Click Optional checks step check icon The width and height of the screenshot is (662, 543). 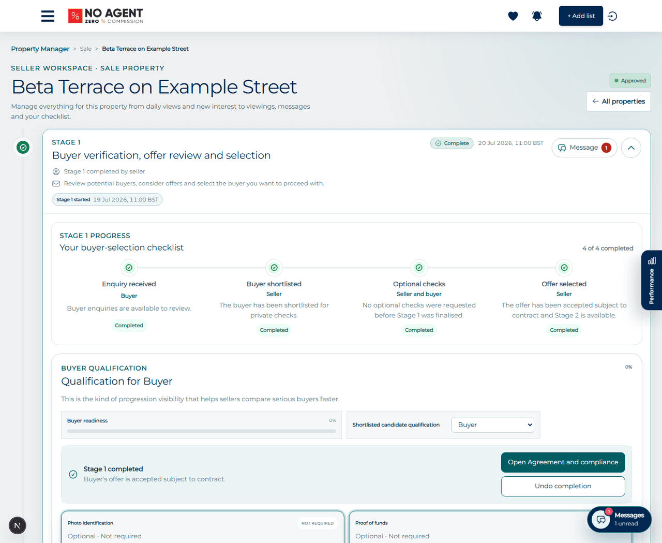tap(419, 268)
